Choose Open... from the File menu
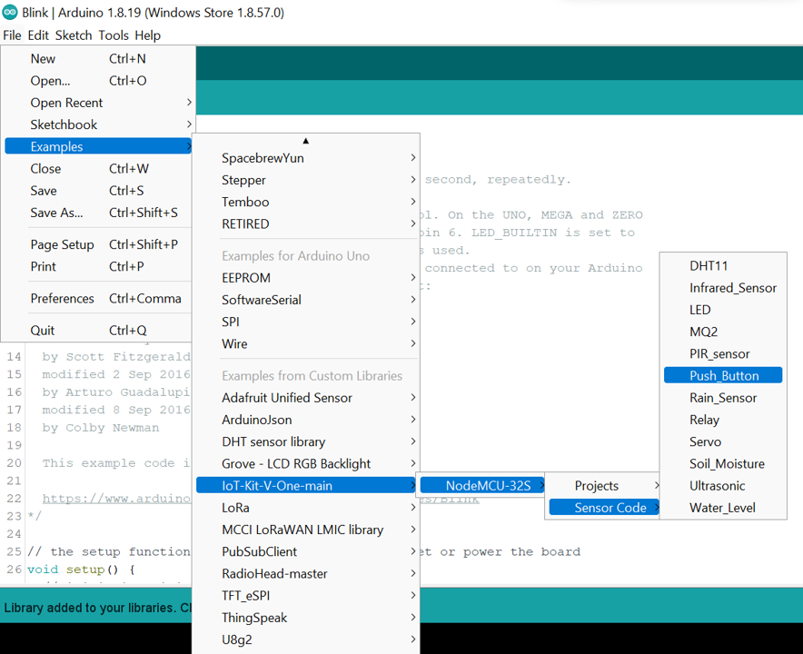803x654 pixels. [x=98, y=81]
